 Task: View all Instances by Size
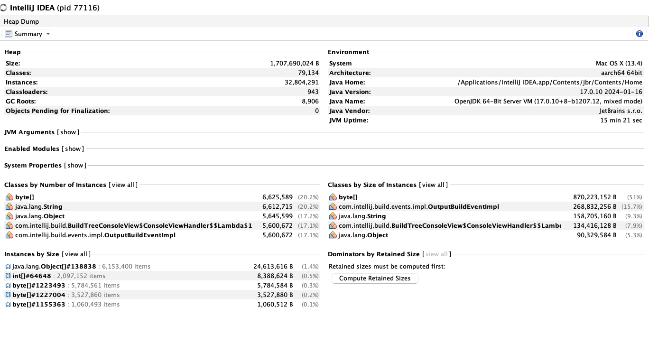[x=76, y=254]
